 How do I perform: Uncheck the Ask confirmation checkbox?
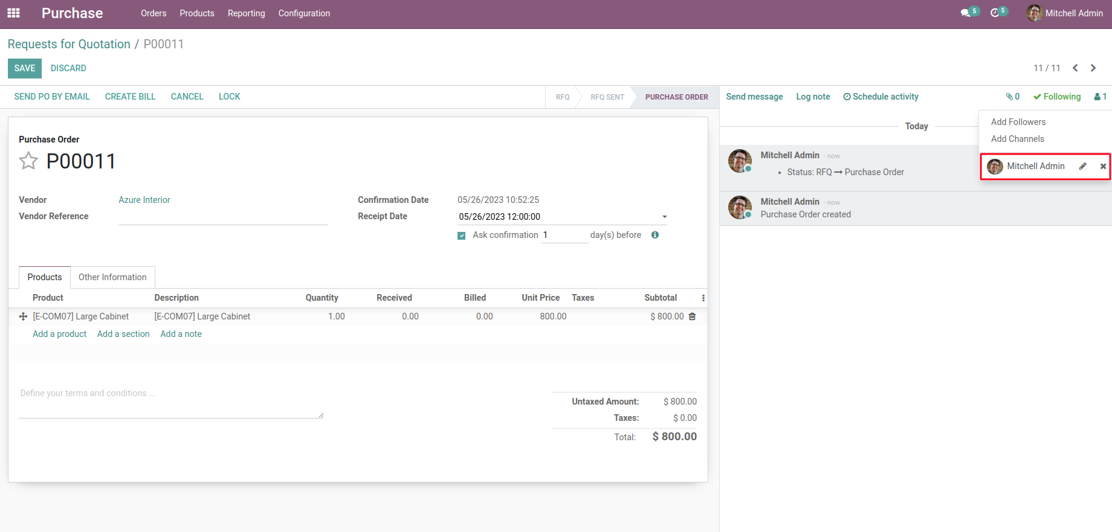[462, 236]
